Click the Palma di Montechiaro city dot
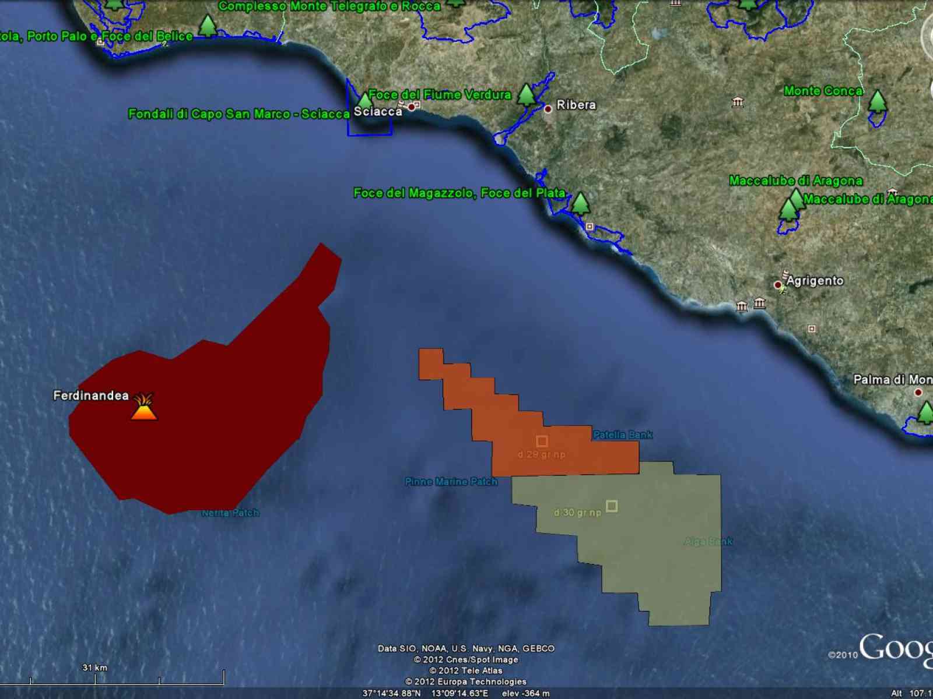 pos(918,393)
